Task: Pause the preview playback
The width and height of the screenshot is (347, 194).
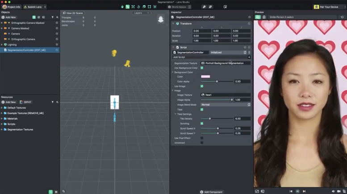Action: [297, 191]
